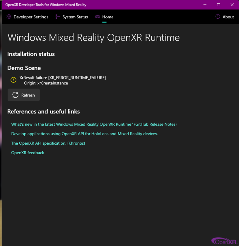Click the 'Origin: xrCreateInstance' text
Screen dimensions: 239x246
(x=46, y=83)
